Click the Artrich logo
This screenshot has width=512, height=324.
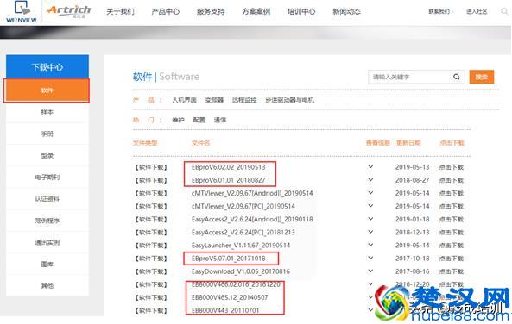68,11
